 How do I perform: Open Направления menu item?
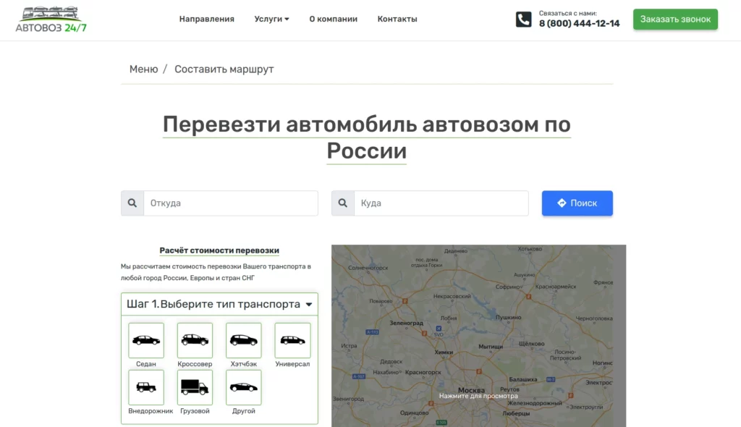click(x=206, y=19)
